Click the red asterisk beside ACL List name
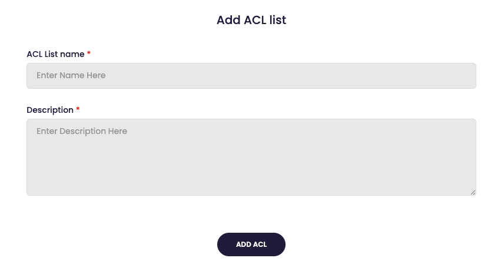This screenshot has height=268, width=501. (x=89, y=53)
